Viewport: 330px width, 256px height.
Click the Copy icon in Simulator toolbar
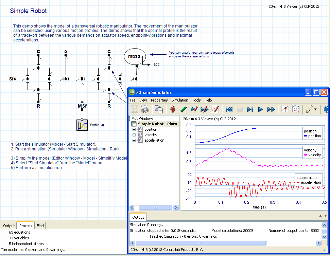pyautogui.click(x=159, y=109)
